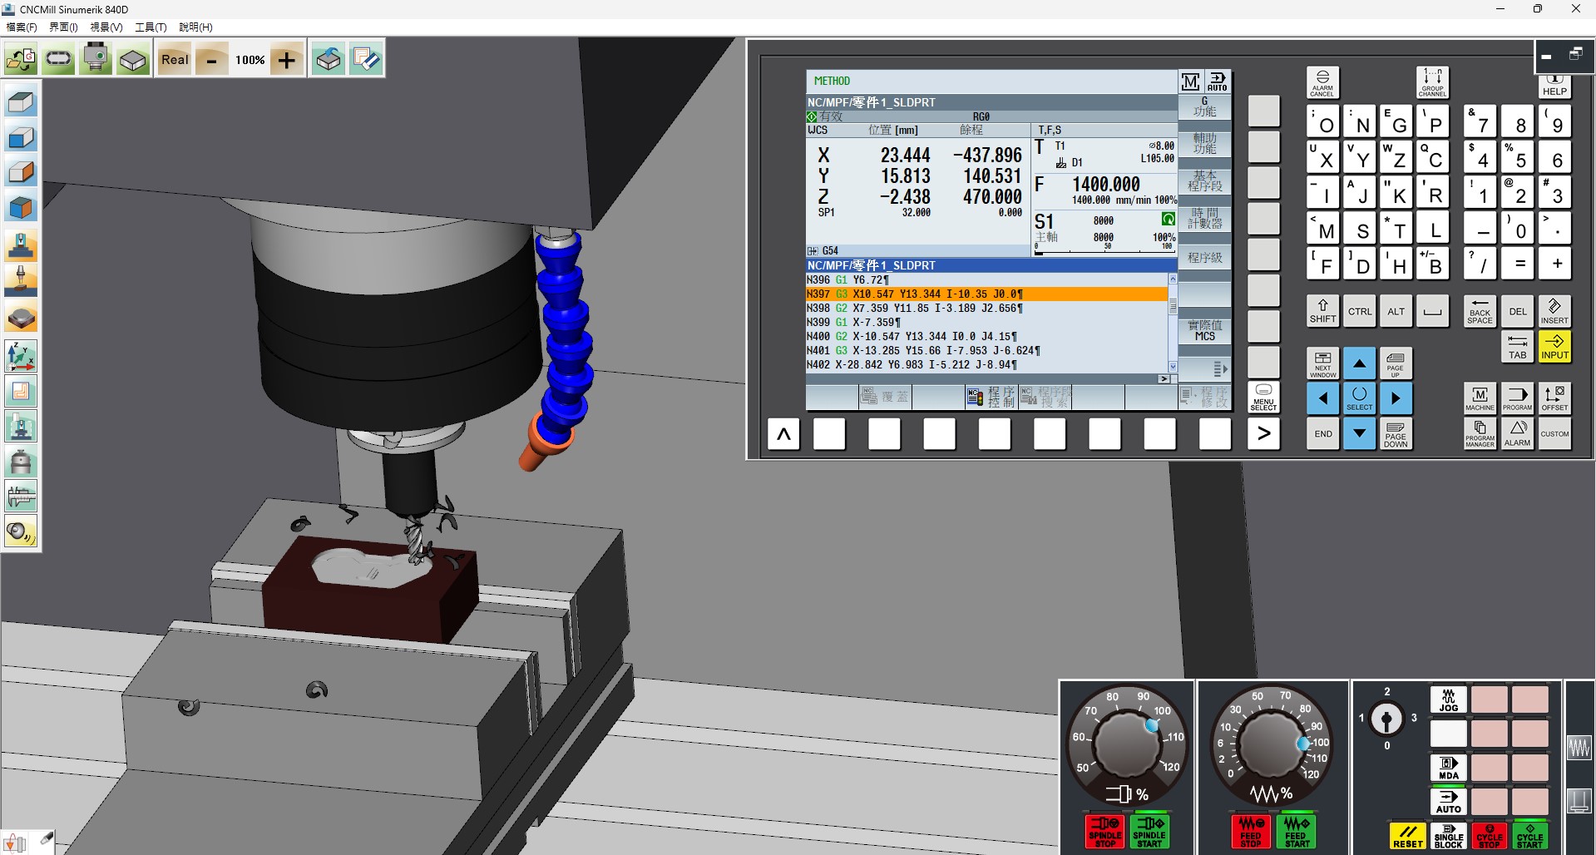1596x855 pixels.
Task: Select MDA mode button
Action: [1448, 768]
